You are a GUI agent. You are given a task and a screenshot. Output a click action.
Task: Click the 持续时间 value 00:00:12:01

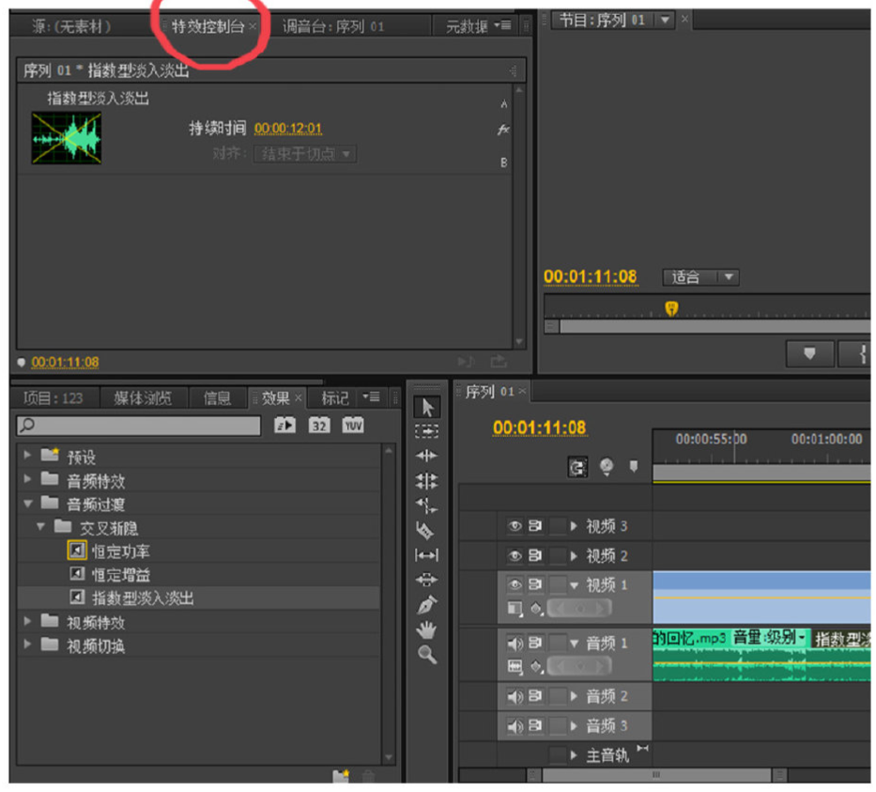point(288,129)
